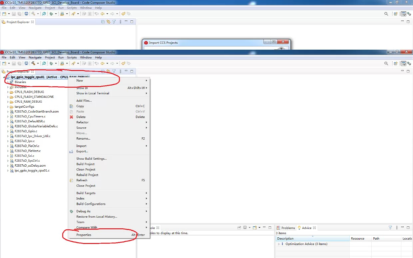
Task: Expand the CPU1_FLASH_STANDALONE folder
Action: tap(8, 97)
